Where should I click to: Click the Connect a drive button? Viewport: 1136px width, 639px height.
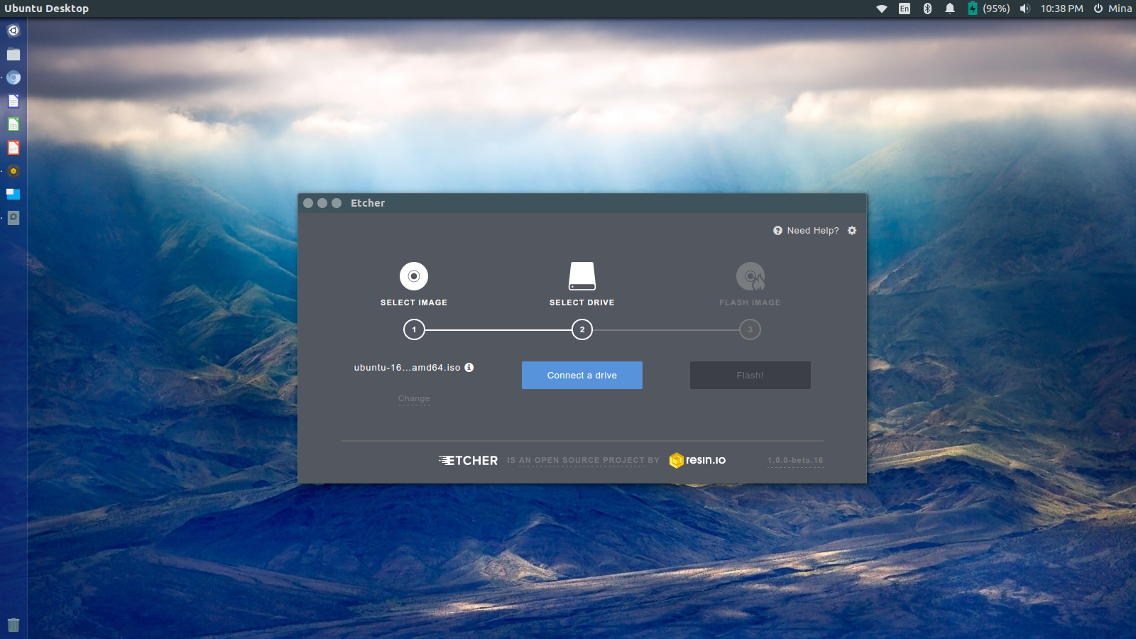point(582,375)
